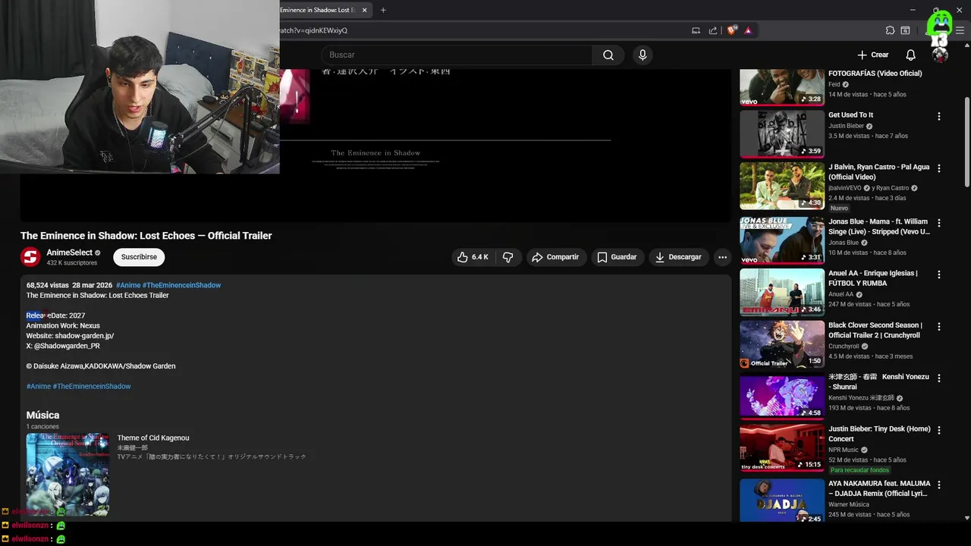The height and width of the screenshot is (546, 971).
Task: Open the browser hamburger menu
Action: [960, 30]
